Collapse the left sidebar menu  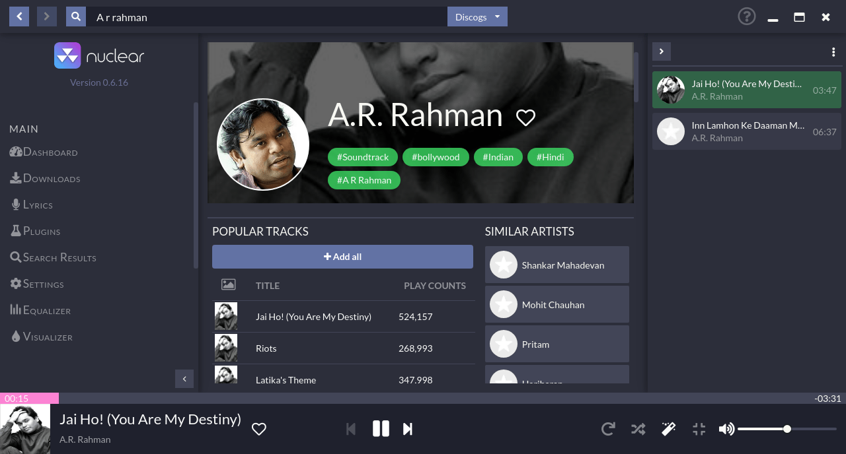184,379
